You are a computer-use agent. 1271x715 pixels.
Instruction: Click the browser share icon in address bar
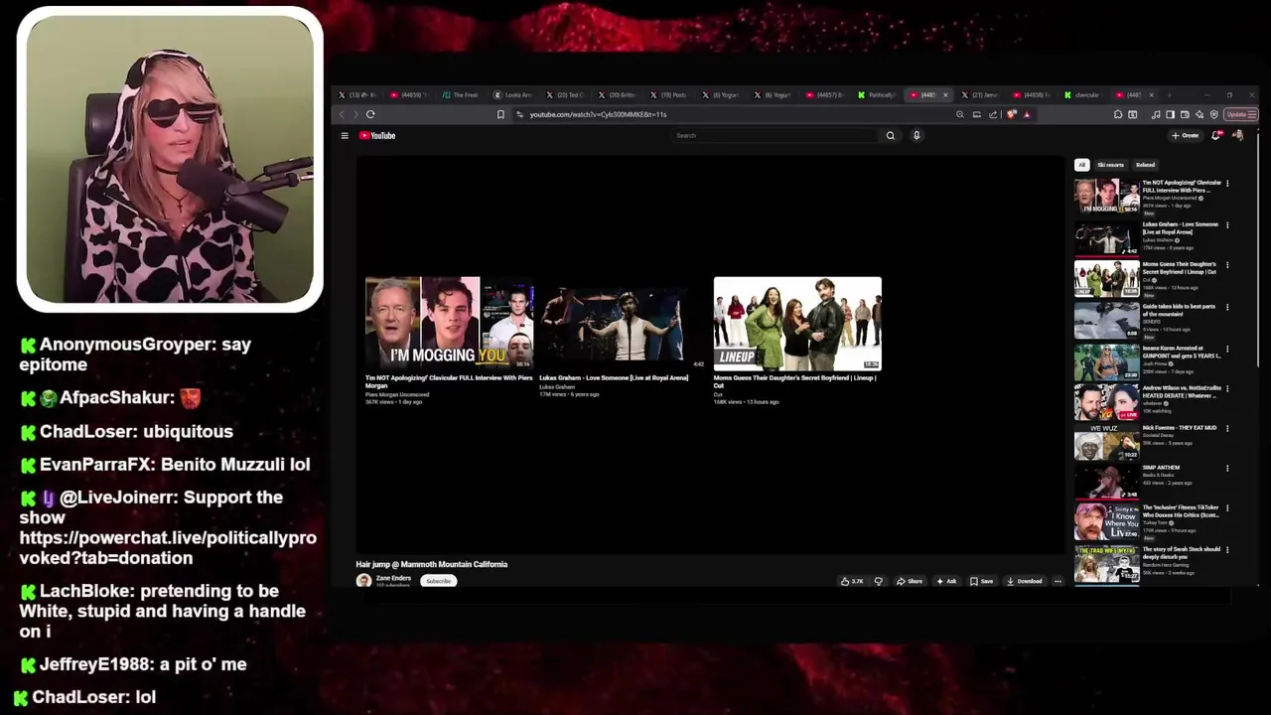(993, 114)
